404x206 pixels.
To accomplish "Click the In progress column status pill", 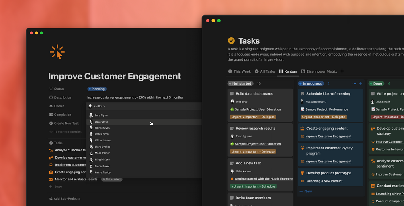I will tap(311, 83).
